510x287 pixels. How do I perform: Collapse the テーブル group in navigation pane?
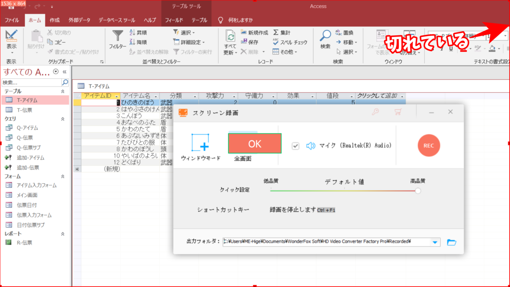click(x=63, y=91)
